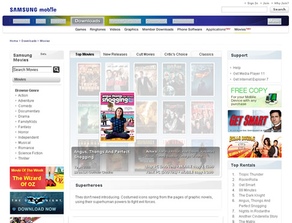
Task: Open the Ringtones submenu item
Action: (x=98, y=29)
